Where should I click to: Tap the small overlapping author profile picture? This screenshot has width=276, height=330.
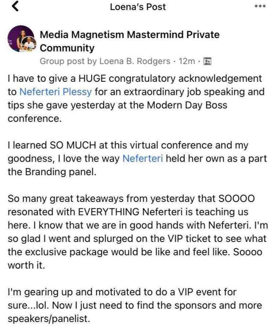(31, 46)
